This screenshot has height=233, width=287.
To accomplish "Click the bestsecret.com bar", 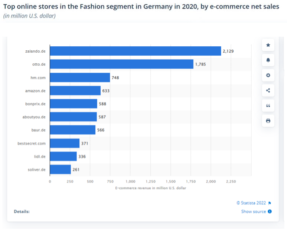I will [65, 143].
